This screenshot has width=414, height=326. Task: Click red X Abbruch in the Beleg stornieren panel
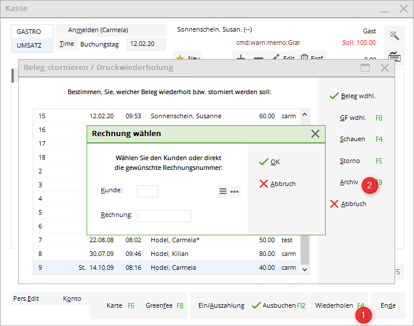pos(348,204)
